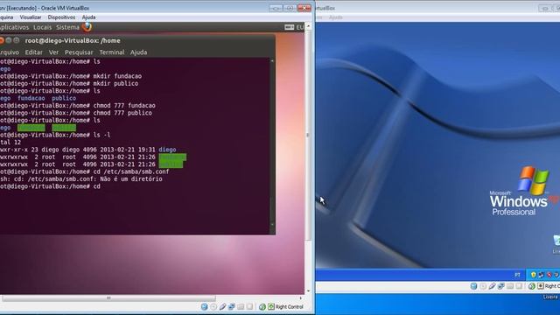This screenshot has height=315, width=560.
Task: Open Firefox from the Ubuntu top panel
Action: [x=87, y=27]
